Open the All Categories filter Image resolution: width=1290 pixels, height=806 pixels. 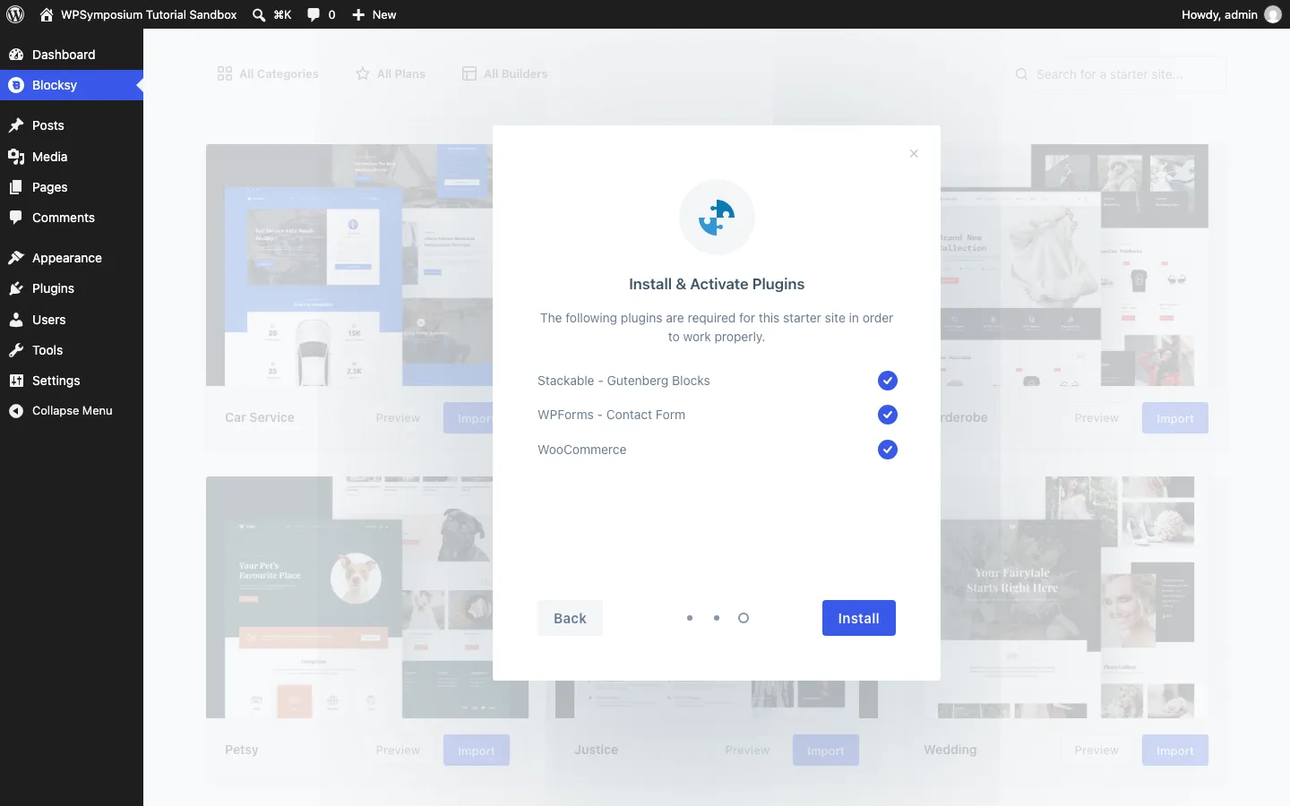(x=268, y=73)
